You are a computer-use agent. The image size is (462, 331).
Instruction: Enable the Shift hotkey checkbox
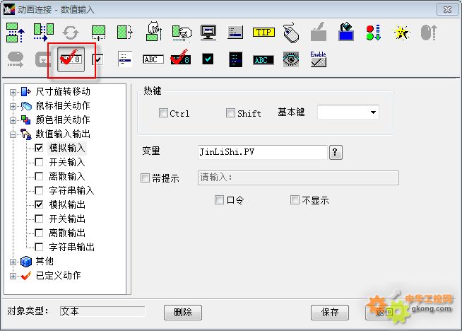[x=230, y=113]
